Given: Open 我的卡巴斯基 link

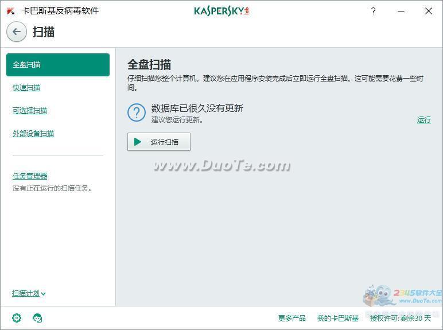Looking at the screenshot, I should click(337, 318).
